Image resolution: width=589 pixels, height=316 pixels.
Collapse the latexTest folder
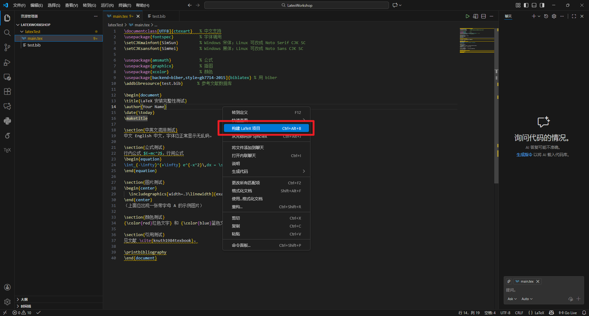click(33, 32)
